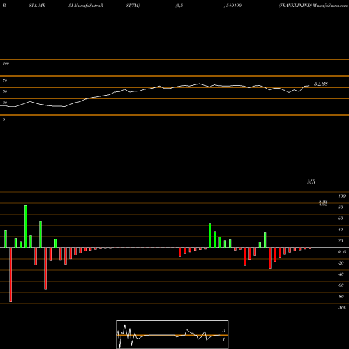
Task: Click the RSI axis label 100
Action: pos(6,64)
